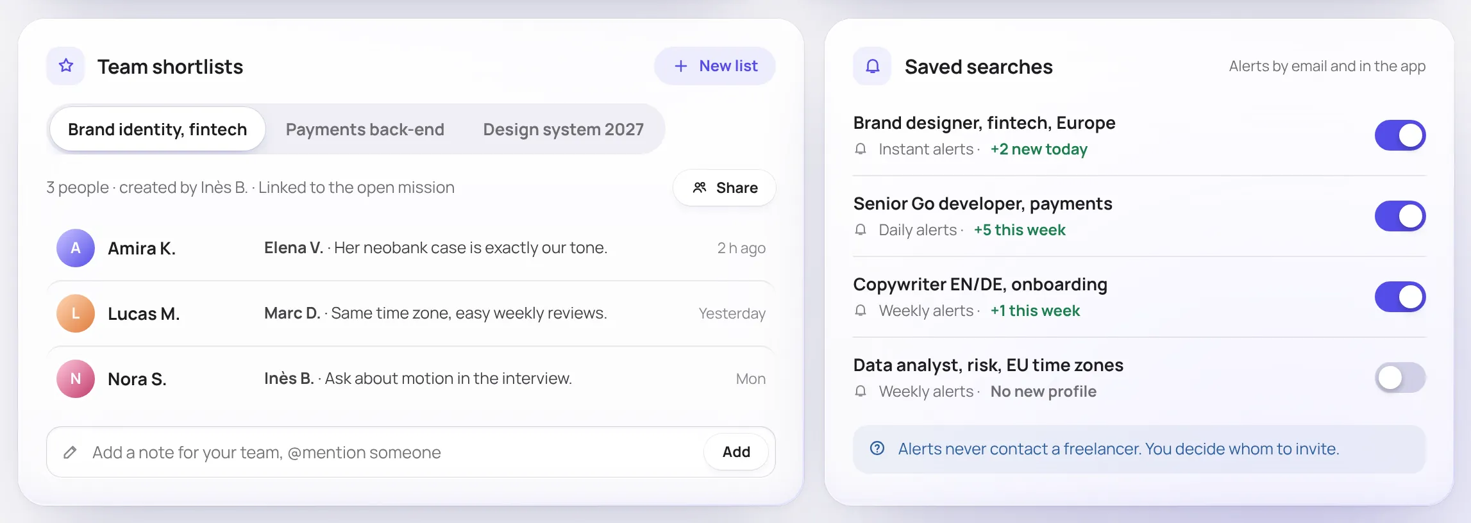Click the +5 this week badge
The width and height of the screenshot is (1471, 523).
coord(1020,230)
